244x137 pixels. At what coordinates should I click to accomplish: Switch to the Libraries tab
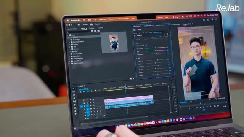pos(101,28)
